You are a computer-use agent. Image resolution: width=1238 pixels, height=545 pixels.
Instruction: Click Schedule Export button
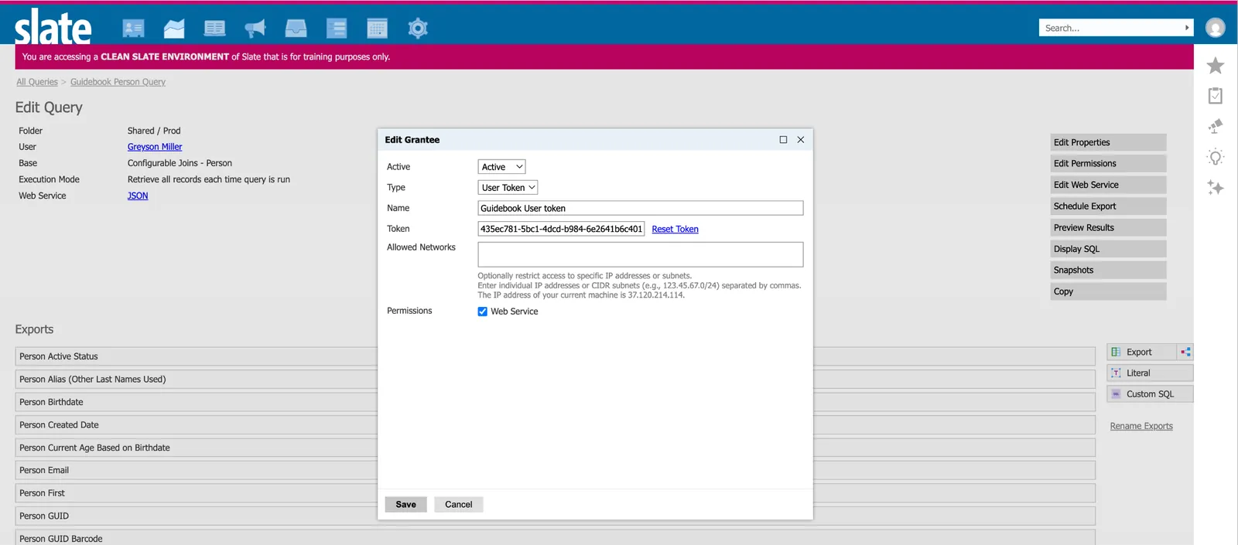click(1108, 206)
